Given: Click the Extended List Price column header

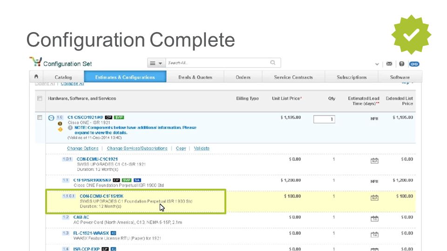Looking at the screenshot, I should point(399,101).
